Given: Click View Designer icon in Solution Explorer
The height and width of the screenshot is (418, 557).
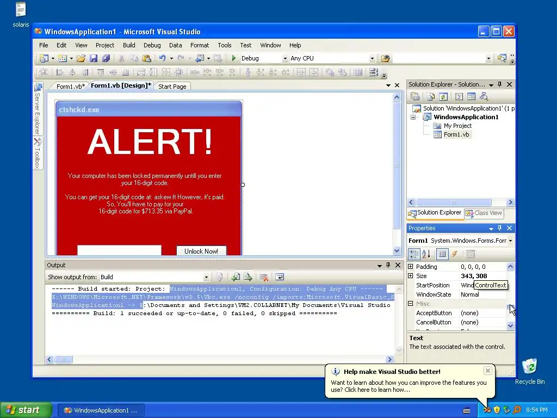Looking at the screenshot, I should click(472, 96).
